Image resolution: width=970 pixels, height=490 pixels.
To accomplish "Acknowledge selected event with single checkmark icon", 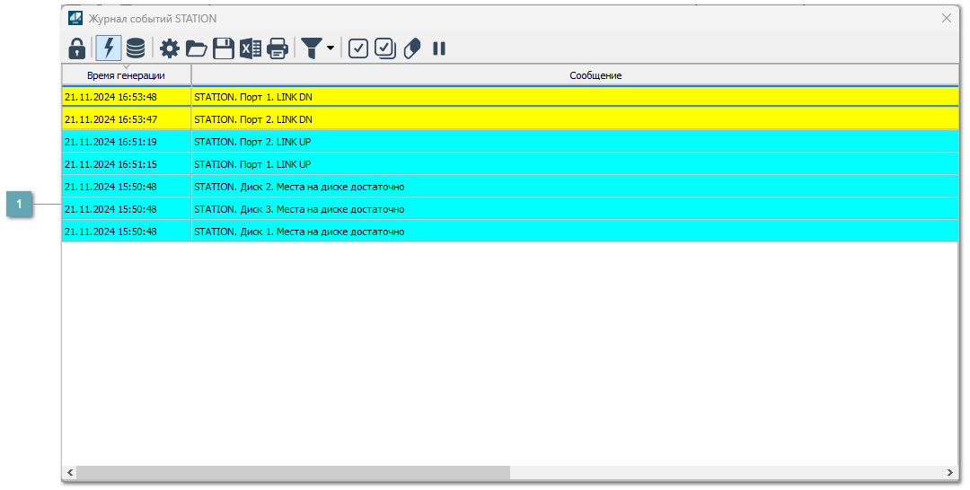I will (x=358, y=48).
